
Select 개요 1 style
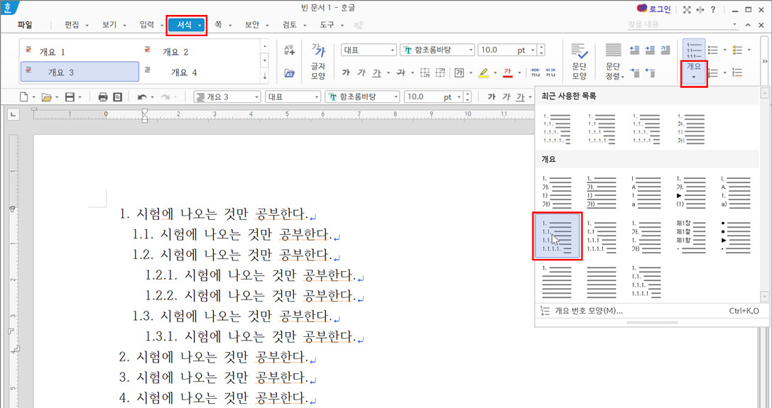pos(80,52)
